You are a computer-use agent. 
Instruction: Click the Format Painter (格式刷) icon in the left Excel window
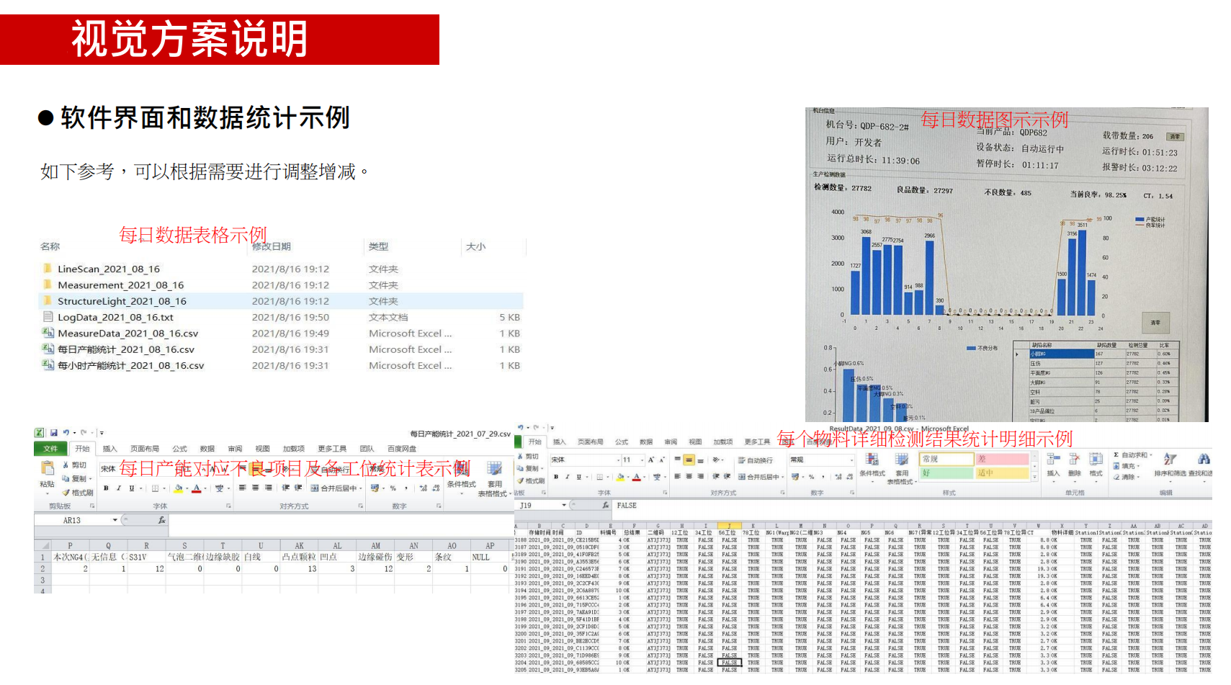(x=66, y=493)
